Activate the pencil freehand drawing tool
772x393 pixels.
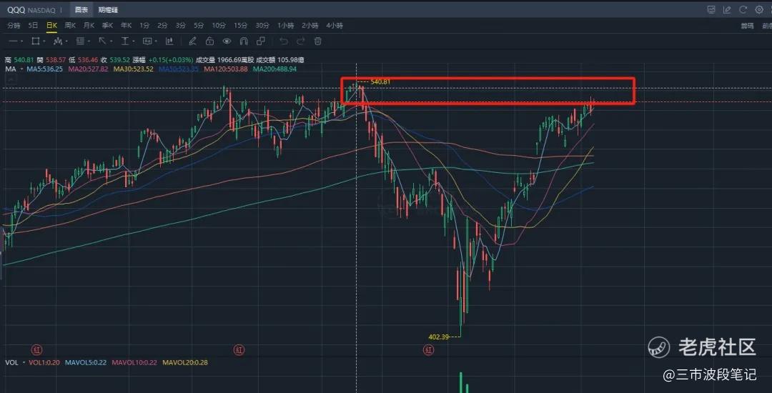[192, 41]
